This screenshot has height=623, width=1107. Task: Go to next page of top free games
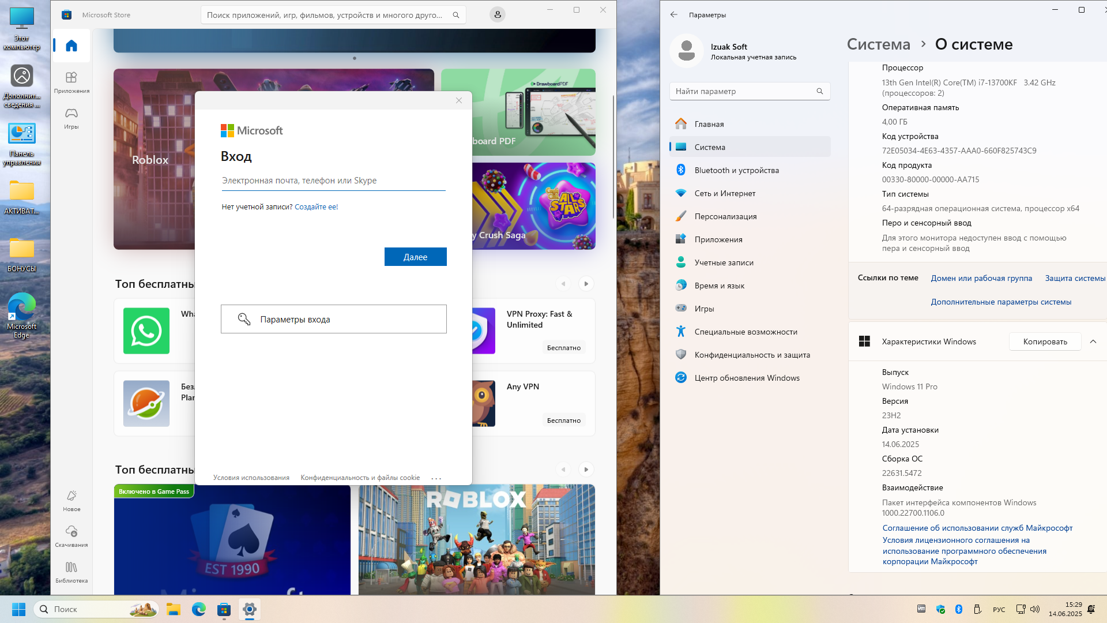(x=586, y=470)
